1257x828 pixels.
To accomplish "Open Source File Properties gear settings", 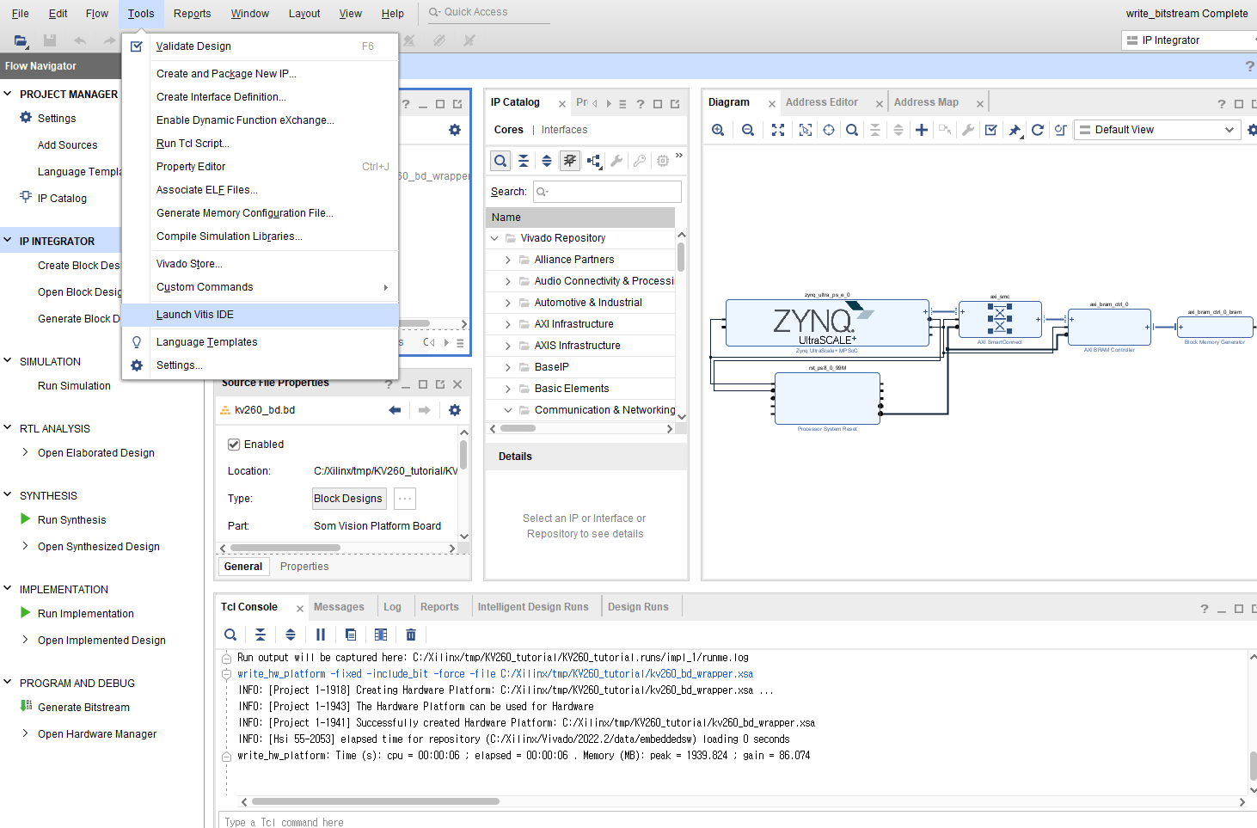I will (455, 410).
